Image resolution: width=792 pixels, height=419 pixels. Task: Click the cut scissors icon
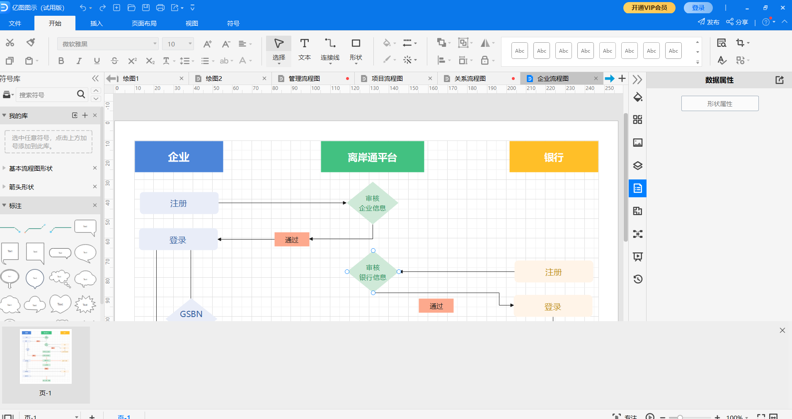point(10,43)
